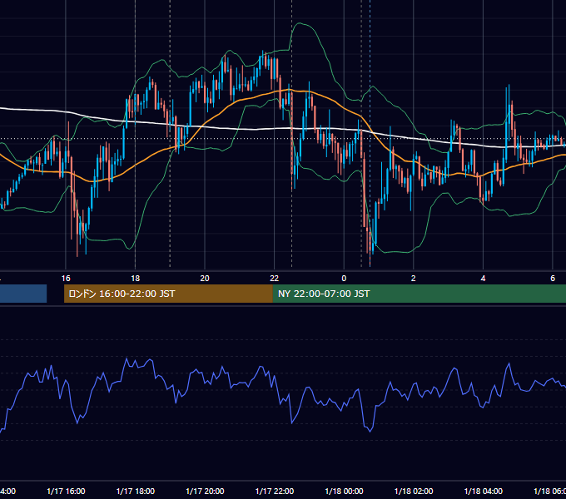The height and width of the screenshot is (499, 566).
Task: Click the 0 hour label on the price chart axis
Action: (344, 279)
